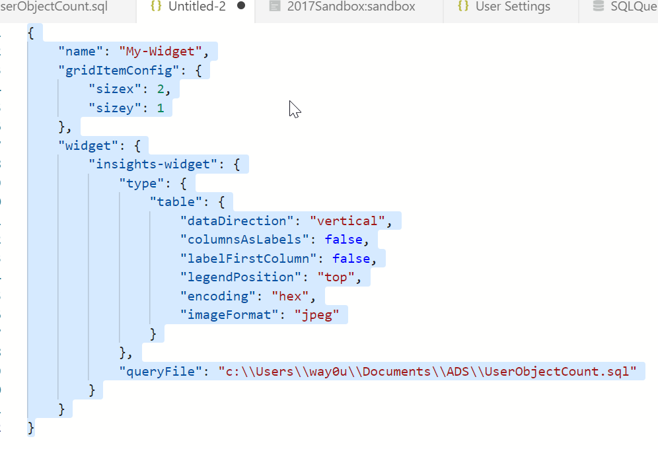The height and width of the screenshot is (449, 658).
Task: Click the JSON braces icon on Untitled-2 tab
Action: [x=156, y=7]
